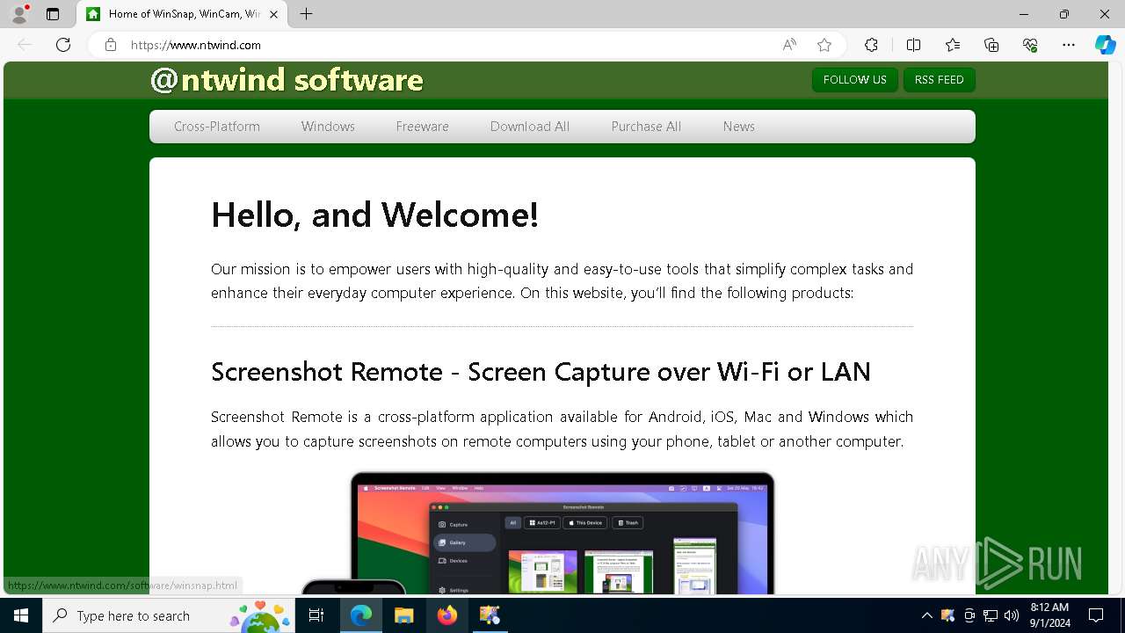Open Task View from taskbar
1125x633 pixels.
click(316, 615)
